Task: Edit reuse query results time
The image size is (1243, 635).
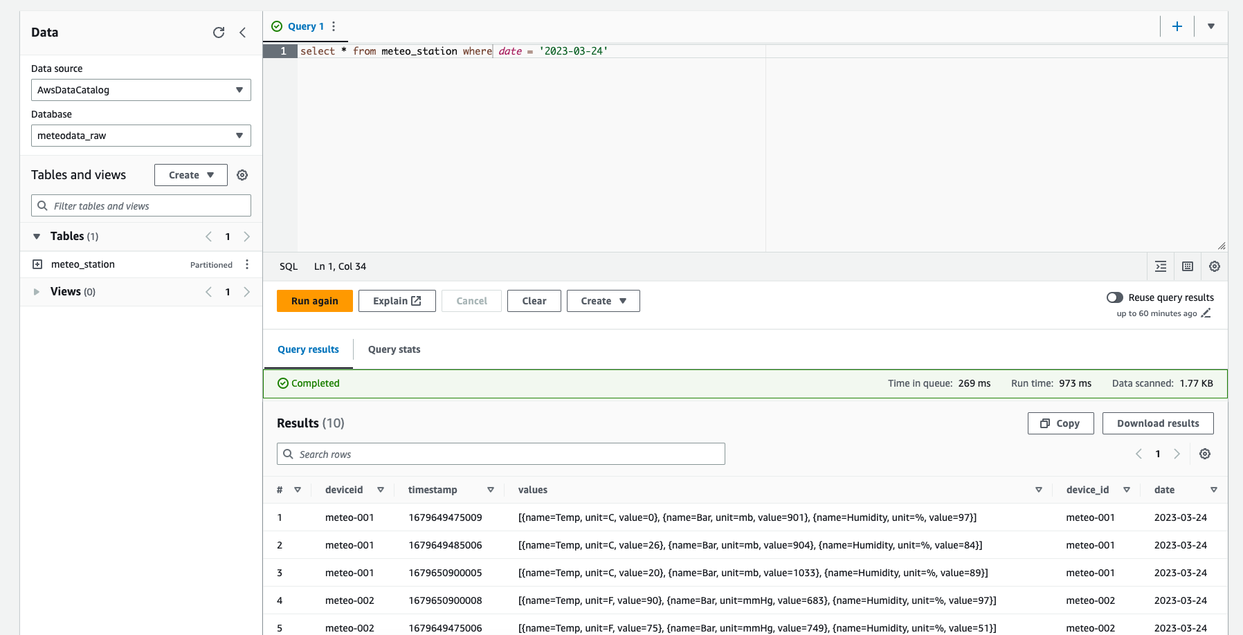Action: click(1206, 313)
